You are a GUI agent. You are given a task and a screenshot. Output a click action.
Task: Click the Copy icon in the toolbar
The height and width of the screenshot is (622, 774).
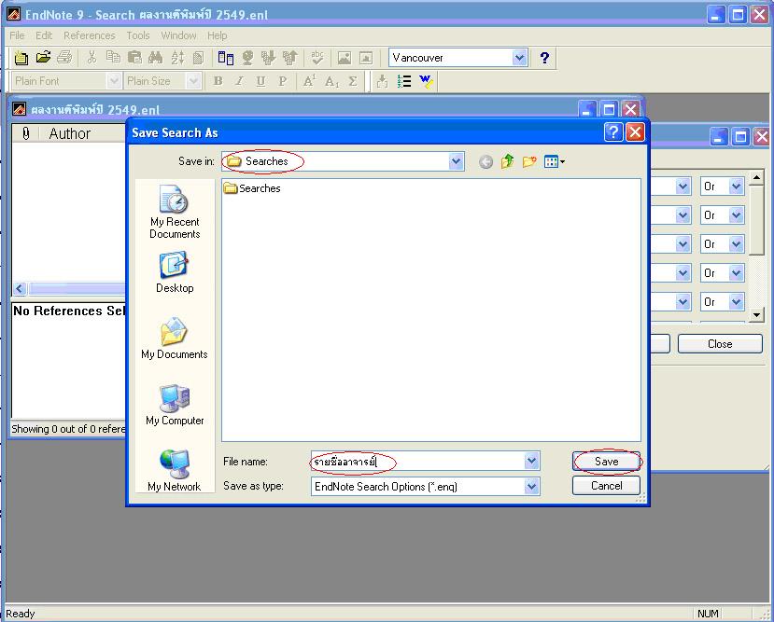coord(114,58)
